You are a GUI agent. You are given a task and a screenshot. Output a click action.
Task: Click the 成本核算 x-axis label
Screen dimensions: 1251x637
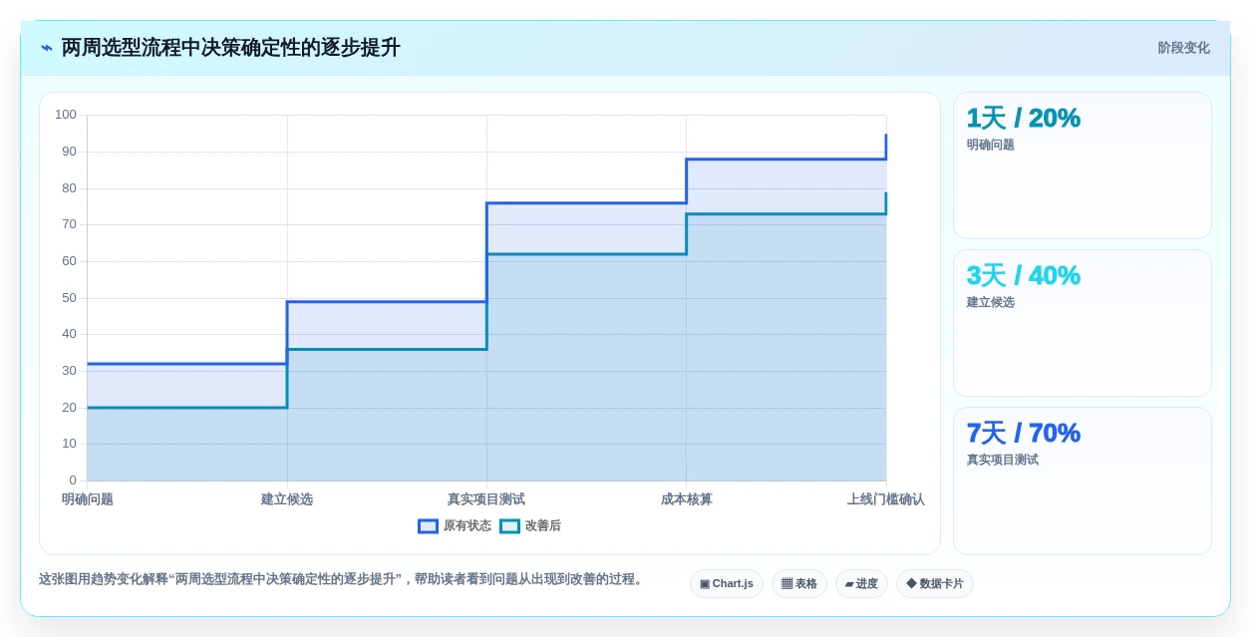(687, 499)
